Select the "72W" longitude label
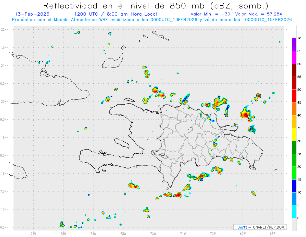This screenshot has height=237, width=306. pyautogui.click(x=153, y=233)
